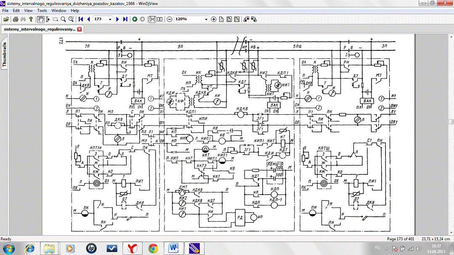Screen dimensions: 454x255
Task: Click the Find binoculars icon
Action: pyautogui.click(x=23, y=19)
